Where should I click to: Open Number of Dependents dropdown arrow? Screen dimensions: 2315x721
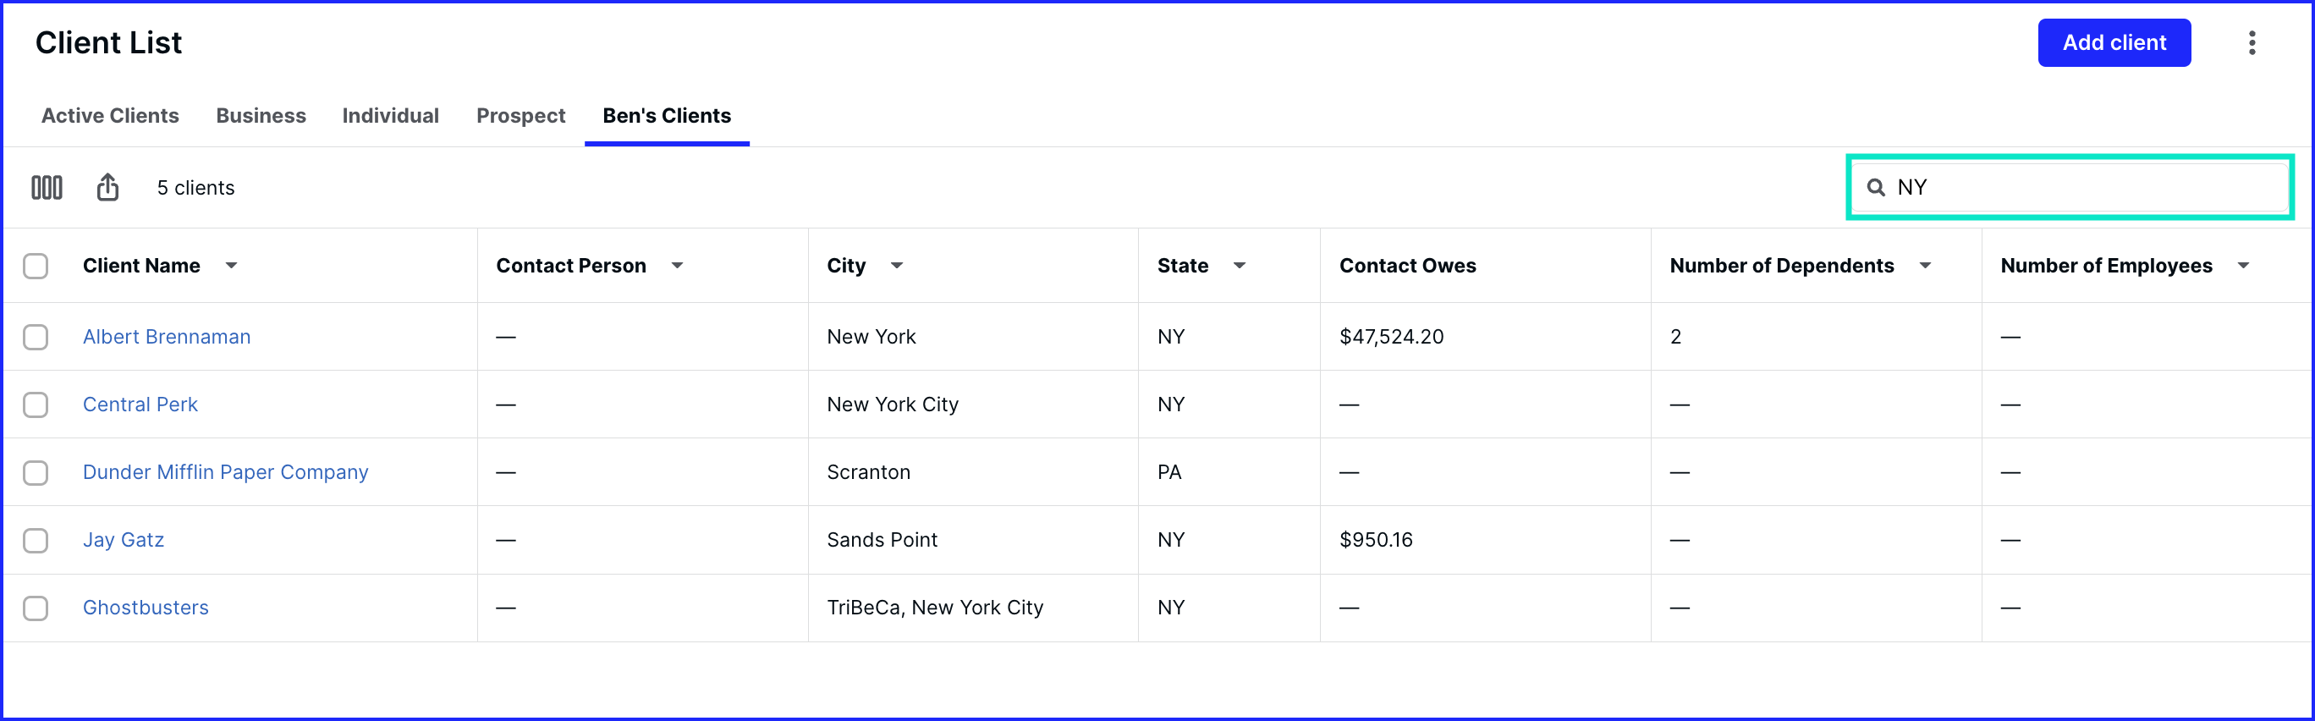1925,266
